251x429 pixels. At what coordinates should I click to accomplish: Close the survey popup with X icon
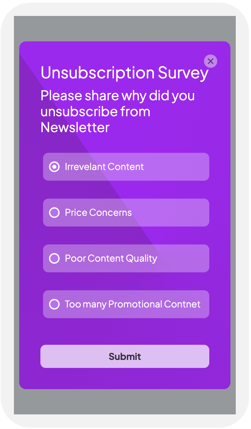point(210,61)
